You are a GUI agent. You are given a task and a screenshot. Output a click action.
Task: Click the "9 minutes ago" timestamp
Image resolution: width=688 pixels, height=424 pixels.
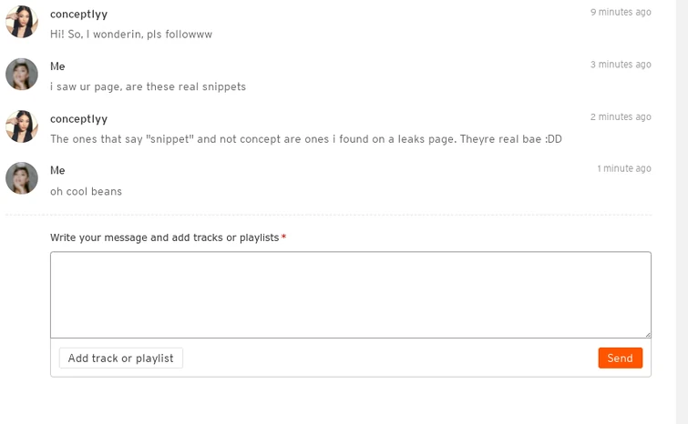click(620, 13)
